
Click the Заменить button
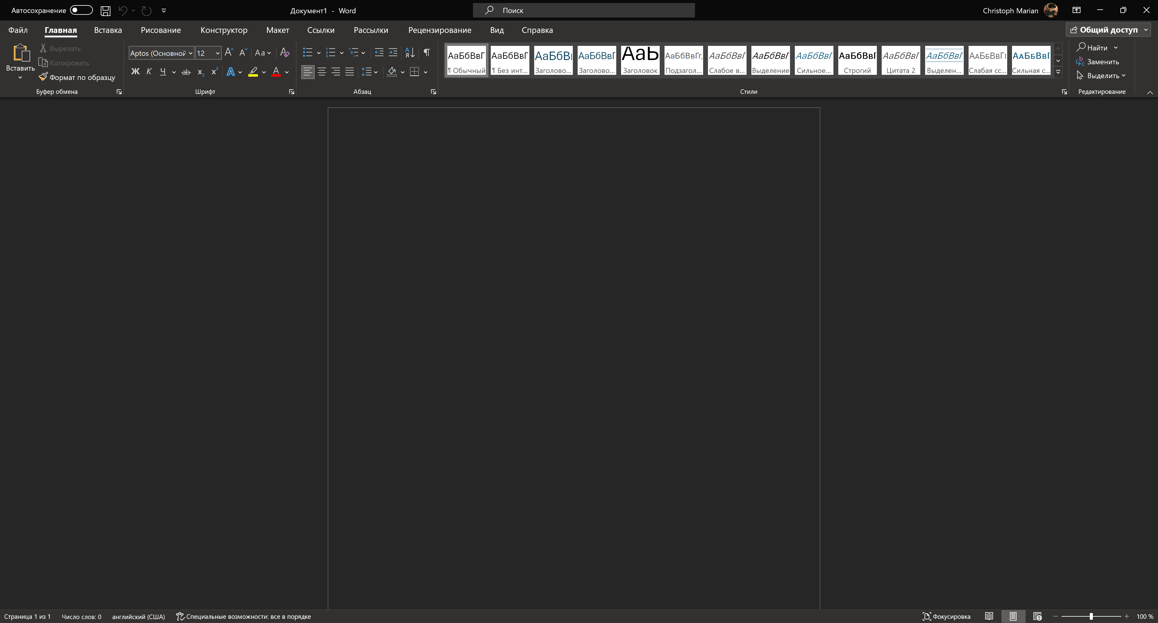[1097, 62]
